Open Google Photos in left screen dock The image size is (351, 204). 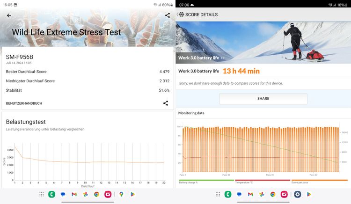85,194
